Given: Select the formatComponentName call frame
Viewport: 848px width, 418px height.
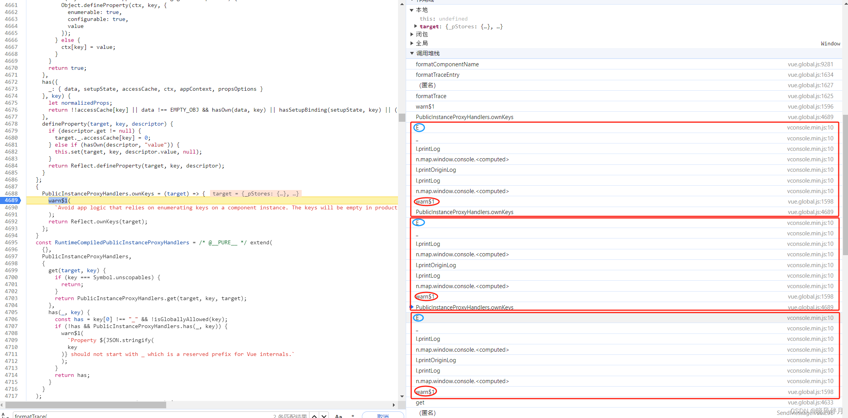Looking at the screenshot, I should click(x=624, y=64).
